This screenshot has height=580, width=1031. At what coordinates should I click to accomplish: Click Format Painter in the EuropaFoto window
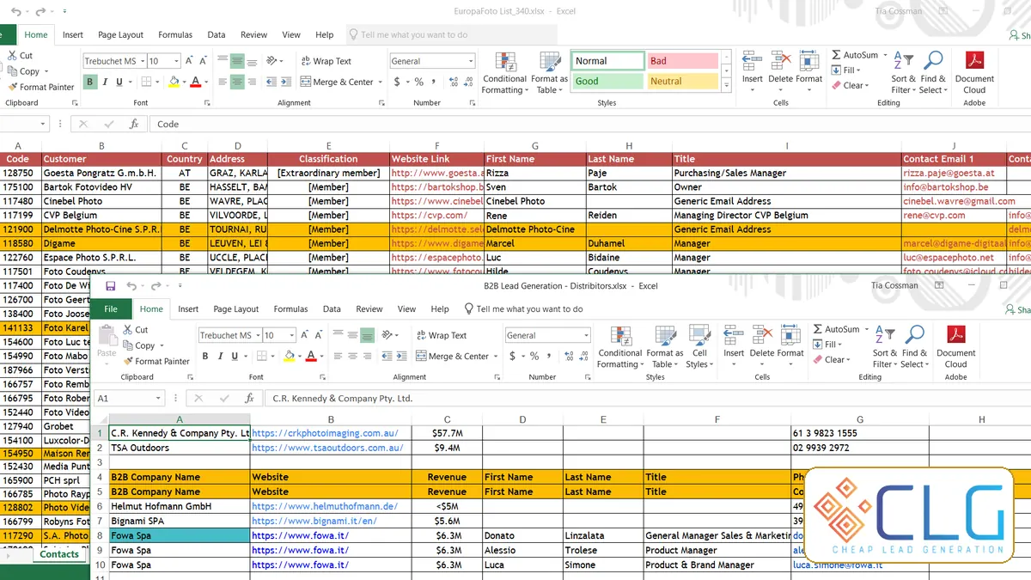[x=41, y=87]
